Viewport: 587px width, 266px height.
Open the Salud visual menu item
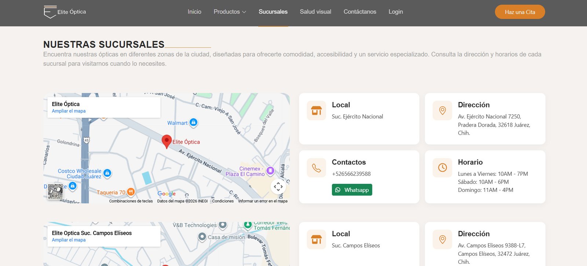point(315,12)
